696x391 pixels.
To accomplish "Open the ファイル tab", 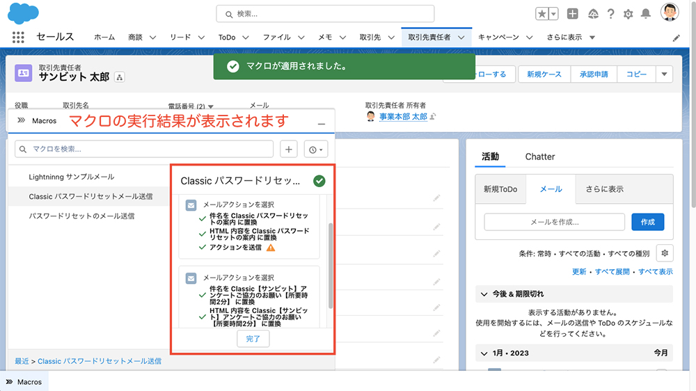I will click(276, 38).
